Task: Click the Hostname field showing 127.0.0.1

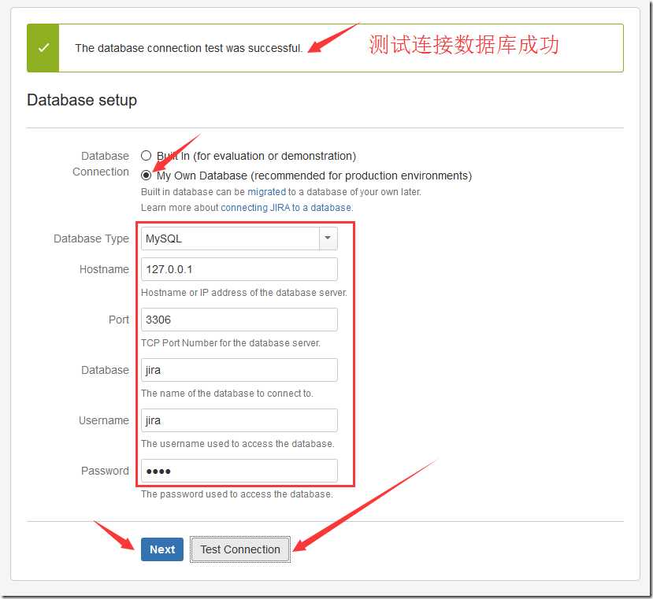Action: coord(239,269)
